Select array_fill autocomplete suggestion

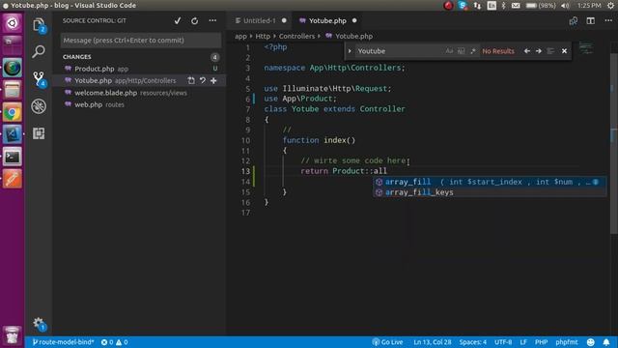click(490, 182)
